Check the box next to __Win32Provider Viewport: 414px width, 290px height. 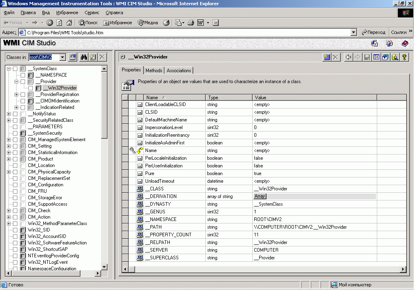coord(31,88)
